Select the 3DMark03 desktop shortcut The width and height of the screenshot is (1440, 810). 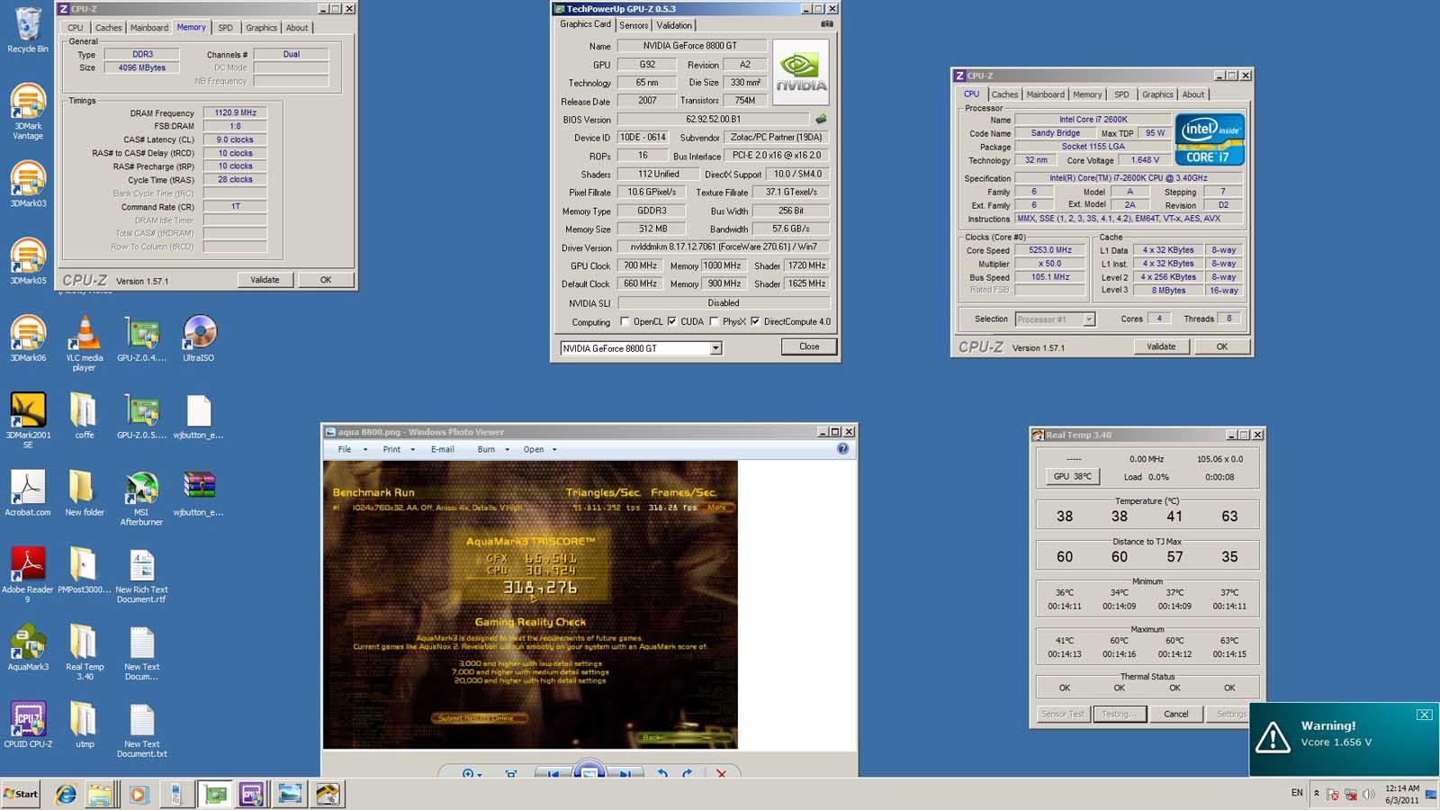tap(28, 184)
